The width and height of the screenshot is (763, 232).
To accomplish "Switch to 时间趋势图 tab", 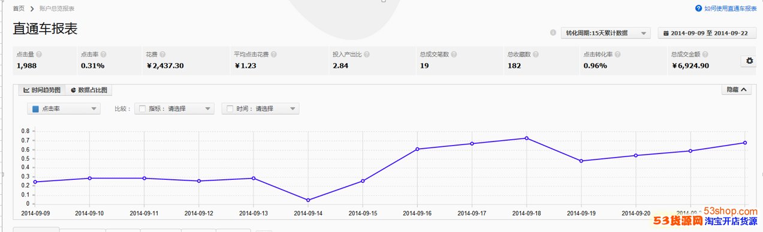I will (x=41, y=90).
